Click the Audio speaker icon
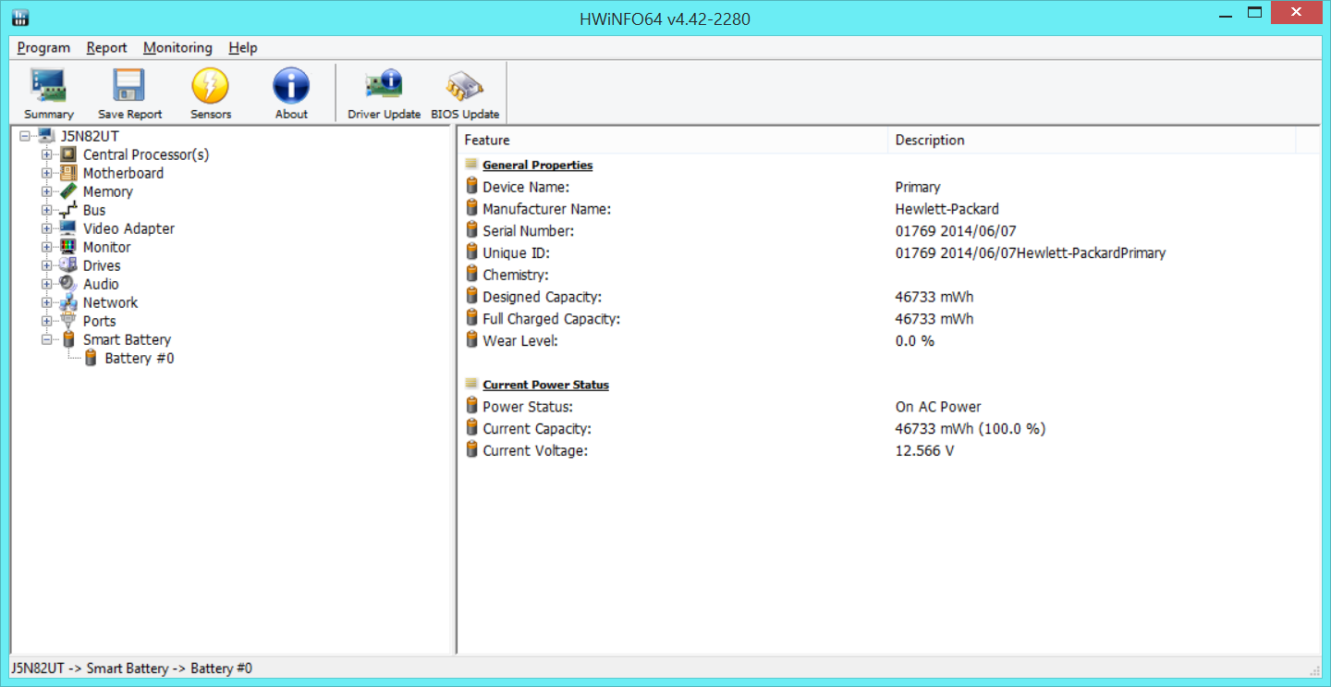This screenshot has height=687, width=1331. (68, 284)
